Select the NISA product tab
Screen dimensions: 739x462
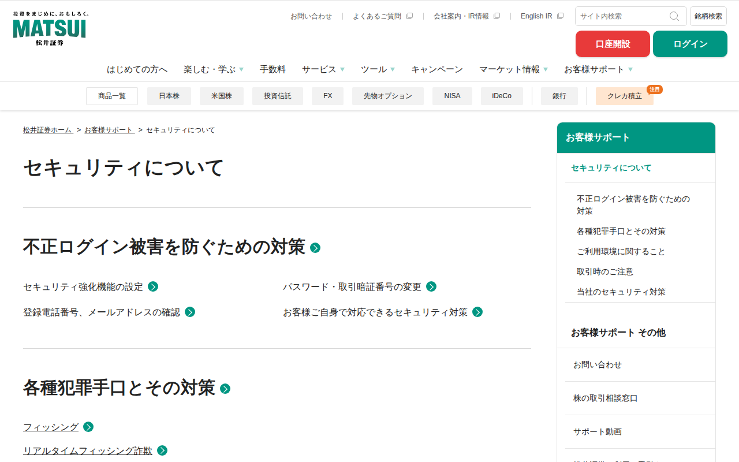pos(453,96)
